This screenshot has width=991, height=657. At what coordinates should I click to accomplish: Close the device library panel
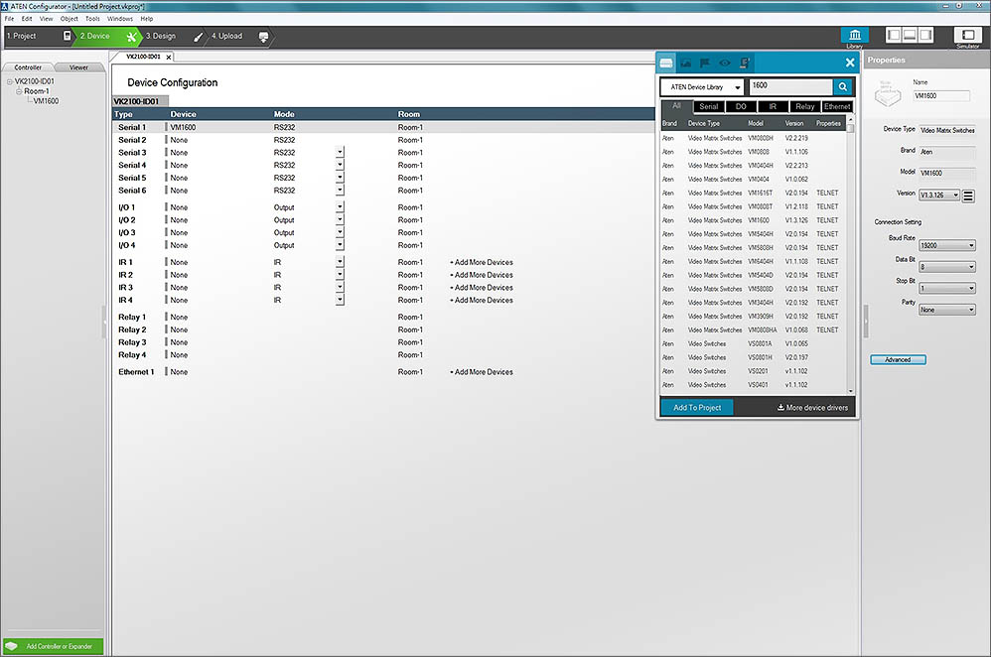tap(849, 63)
